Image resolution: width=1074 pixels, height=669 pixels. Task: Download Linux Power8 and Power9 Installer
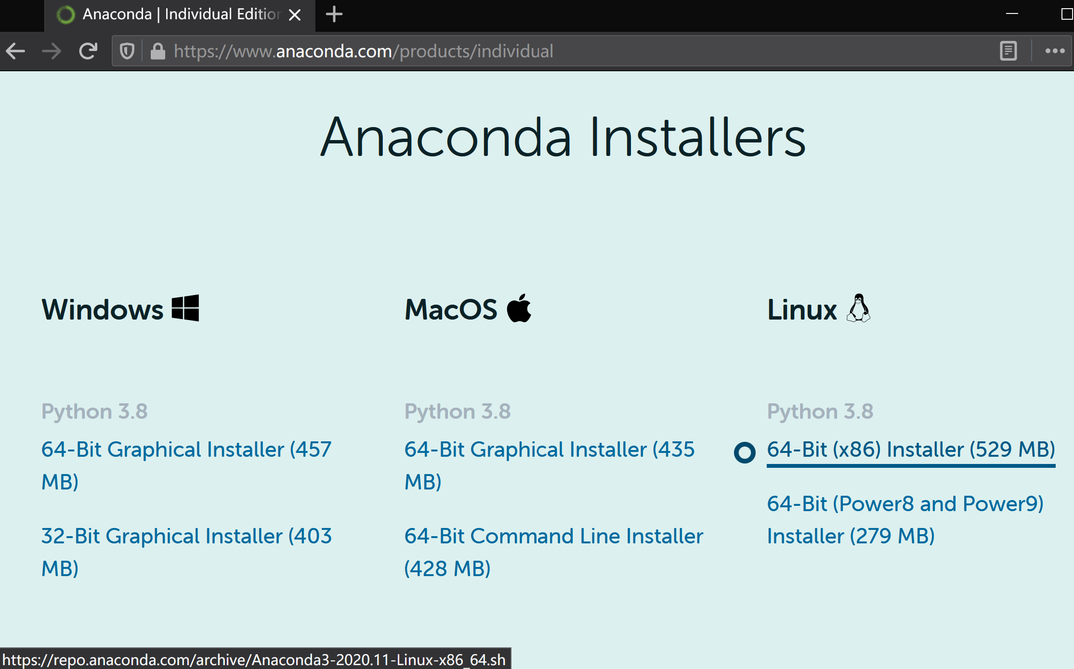pyautogui.click(x=905, y=504)
